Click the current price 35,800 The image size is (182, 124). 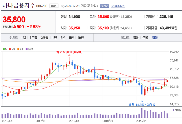tap(14, 20)
